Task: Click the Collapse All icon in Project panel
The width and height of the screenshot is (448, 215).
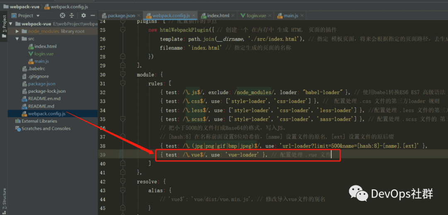Action: 72,15
